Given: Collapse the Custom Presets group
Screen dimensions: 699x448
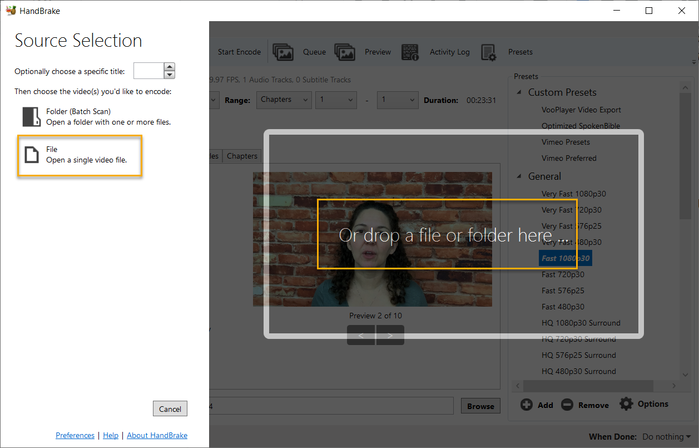Looking at the screenshot, I should point(519,92).
